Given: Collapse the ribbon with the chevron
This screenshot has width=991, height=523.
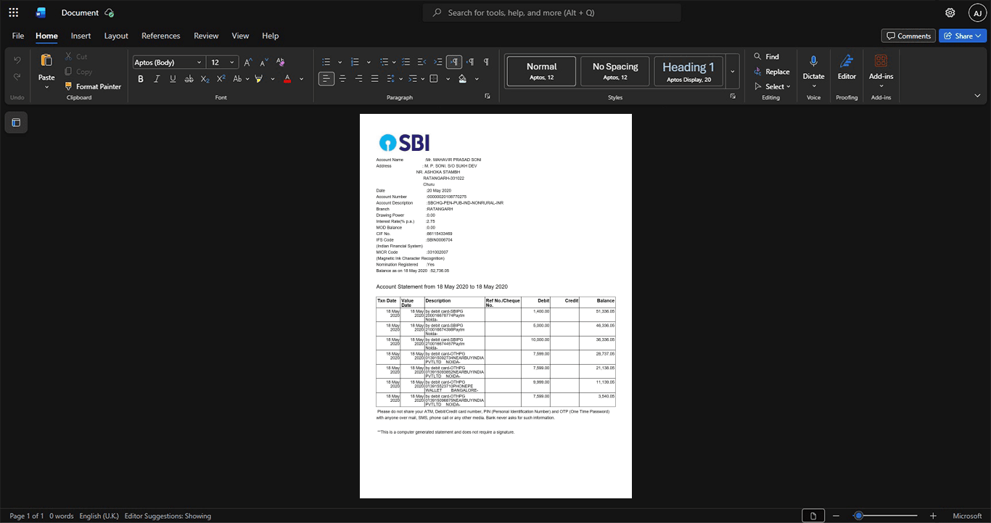Looking at the screenshot, I should point(976,96).
